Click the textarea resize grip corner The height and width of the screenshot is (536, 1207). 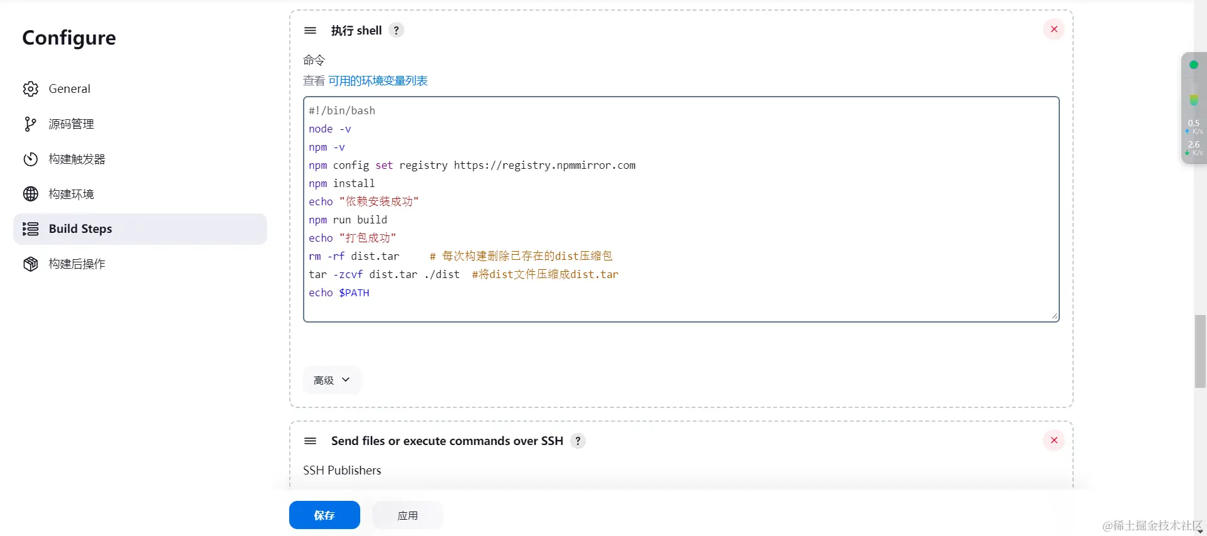point(1054,316)
